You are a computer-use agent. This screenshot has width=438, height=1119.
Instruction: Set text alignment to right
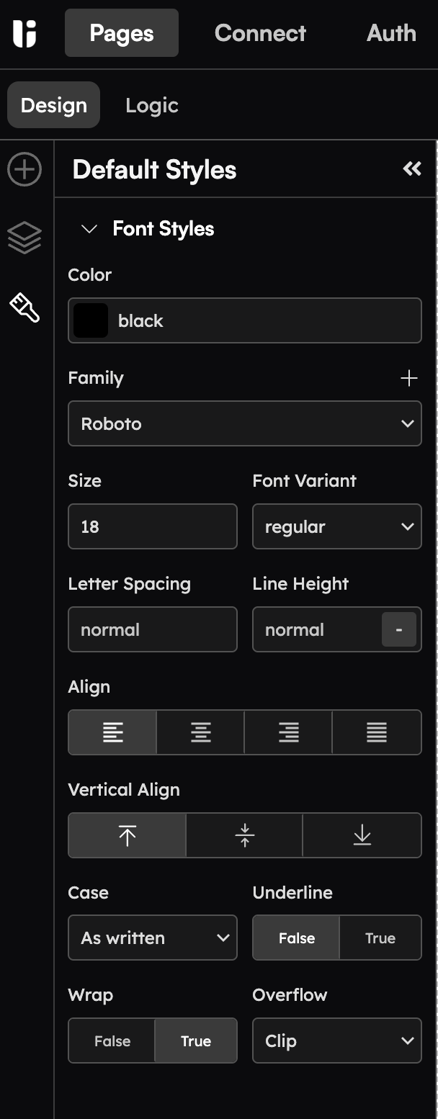[x=289, y=732]
